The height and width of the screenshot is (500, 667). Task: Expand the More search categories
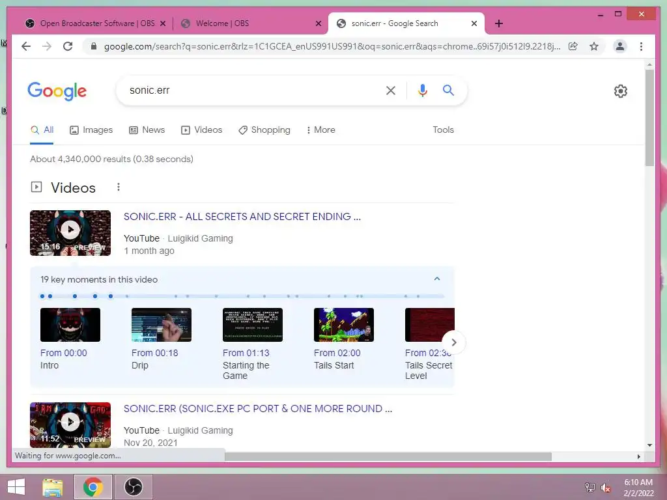320,130
